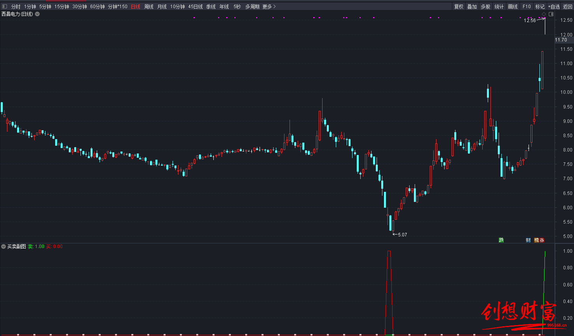Viewport: 574px width, 336px height.
Task: Switch to 季线 quarterly chart
Action: (x=211, y=7)
